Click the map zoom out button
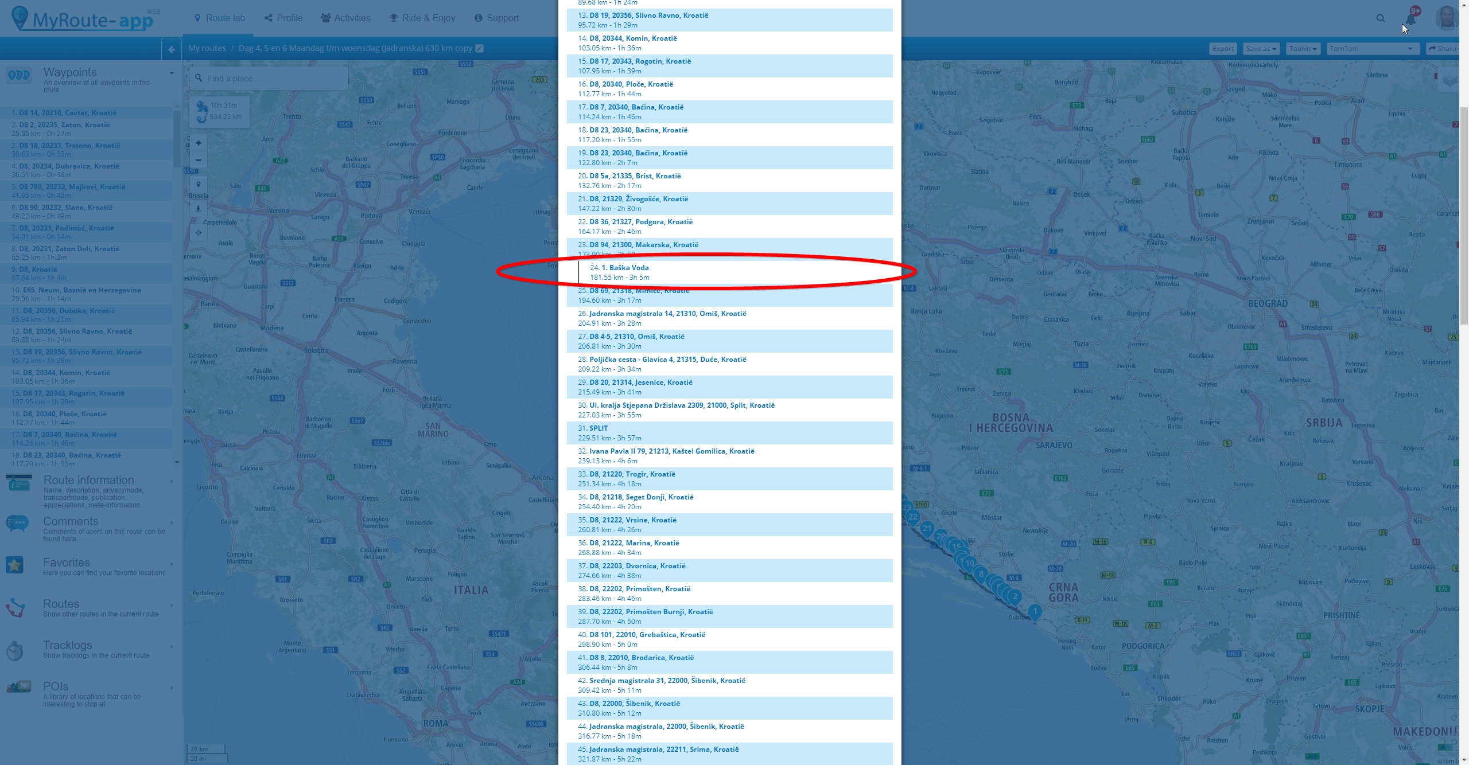The image size is (1469, 765). 199,161
